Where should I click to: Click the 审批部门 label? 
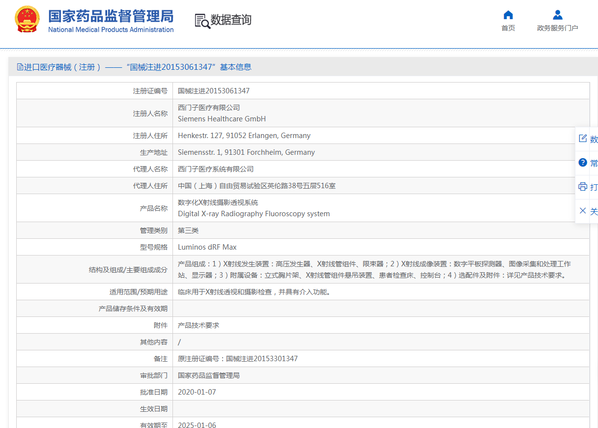(x=154, y=375)
